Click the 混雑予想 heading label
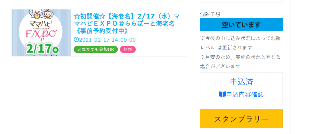The image size is (317, 134). click(x=210, y=14)
